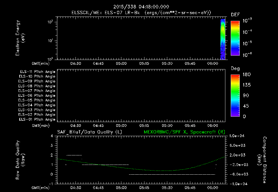The image size is (278, 192).
Task: Click the 06:00 tick label under bottom panel
Action: pyautogui.click(x=213, y=188)
